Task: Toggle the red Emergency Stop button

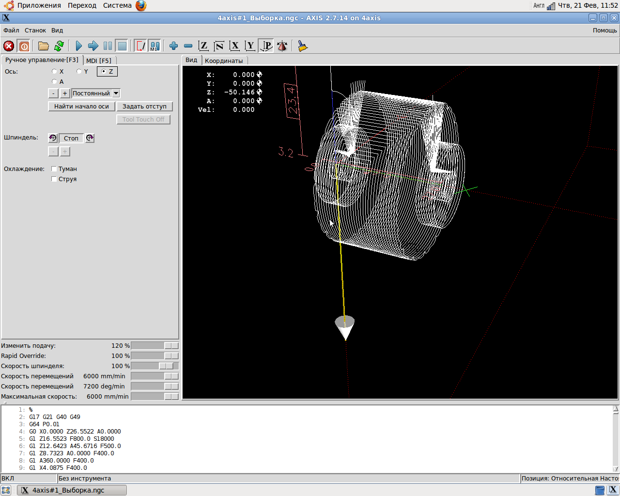Action: [x=9, y=46]
